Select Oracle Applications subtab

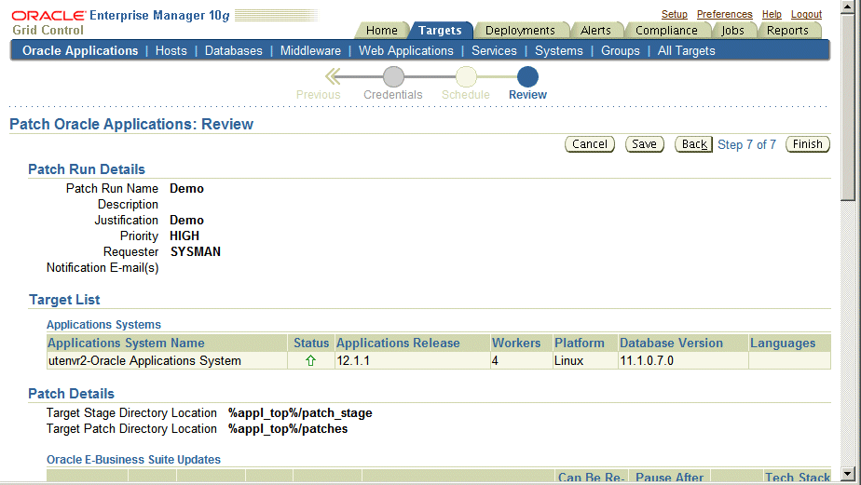[80, 50]
